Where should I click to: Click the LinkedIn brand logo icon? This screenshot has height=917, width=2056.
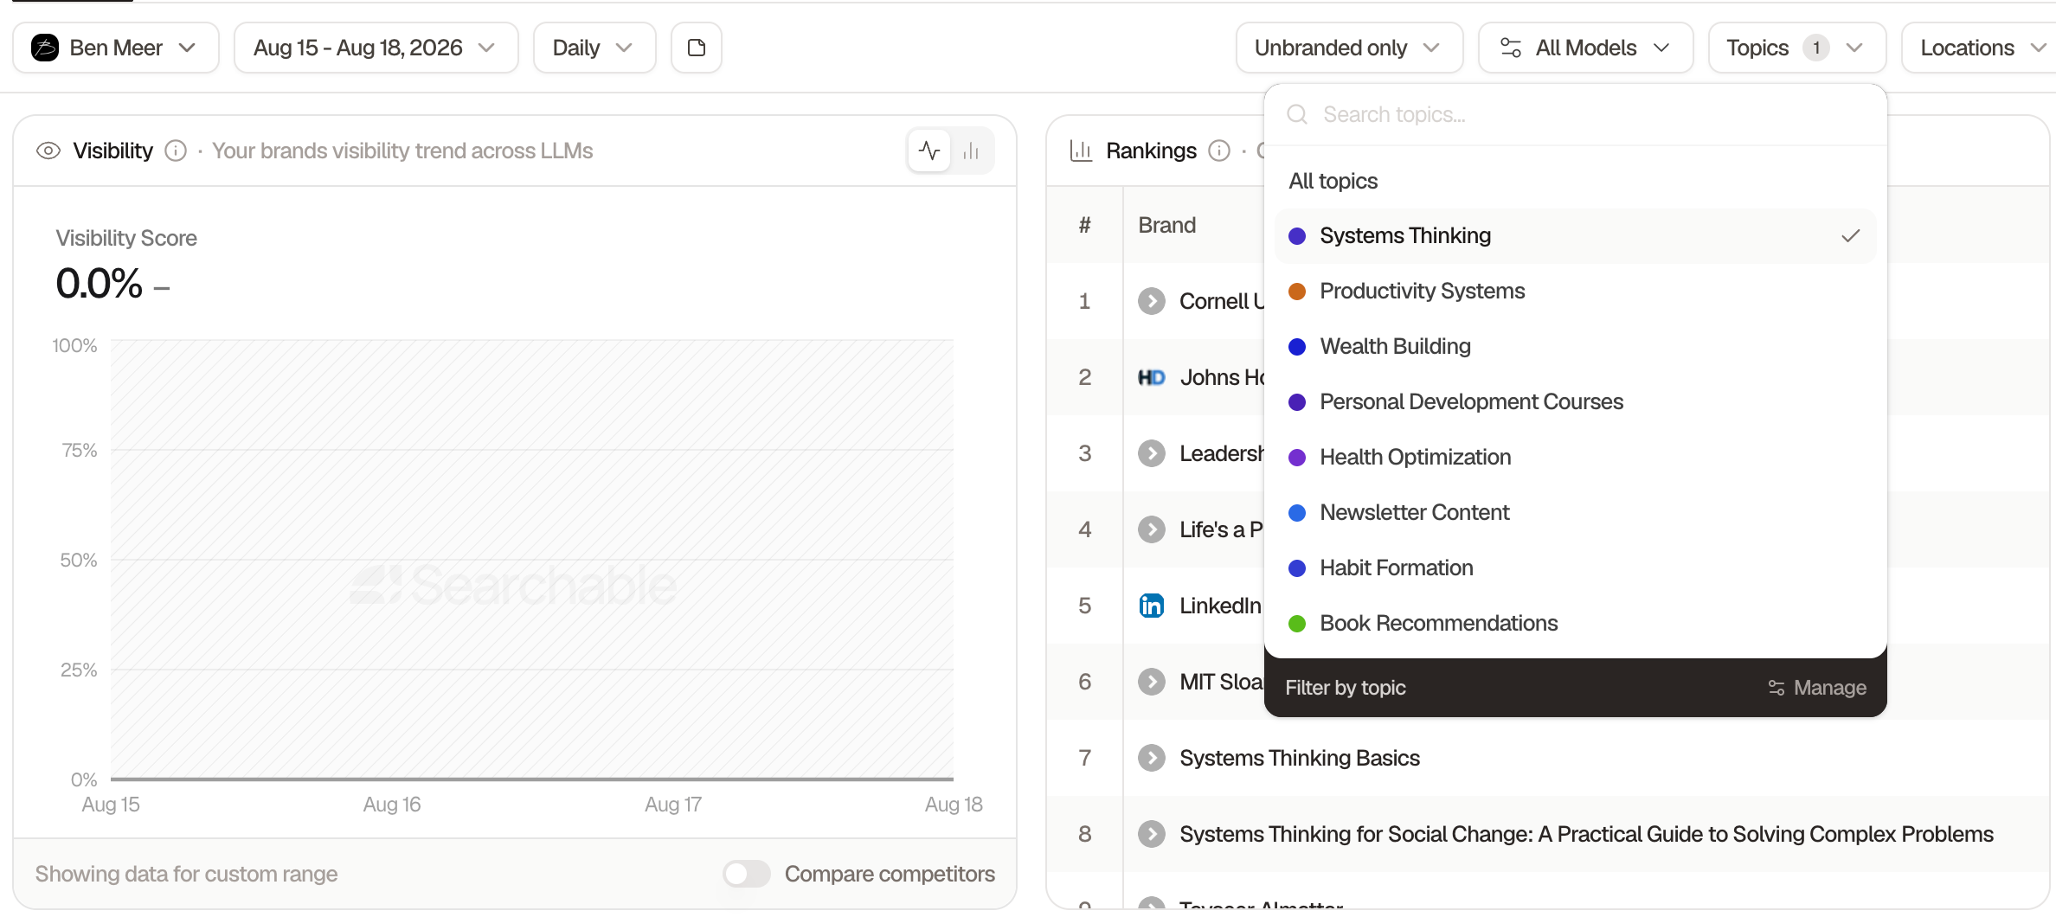(x=1152, y=606)
